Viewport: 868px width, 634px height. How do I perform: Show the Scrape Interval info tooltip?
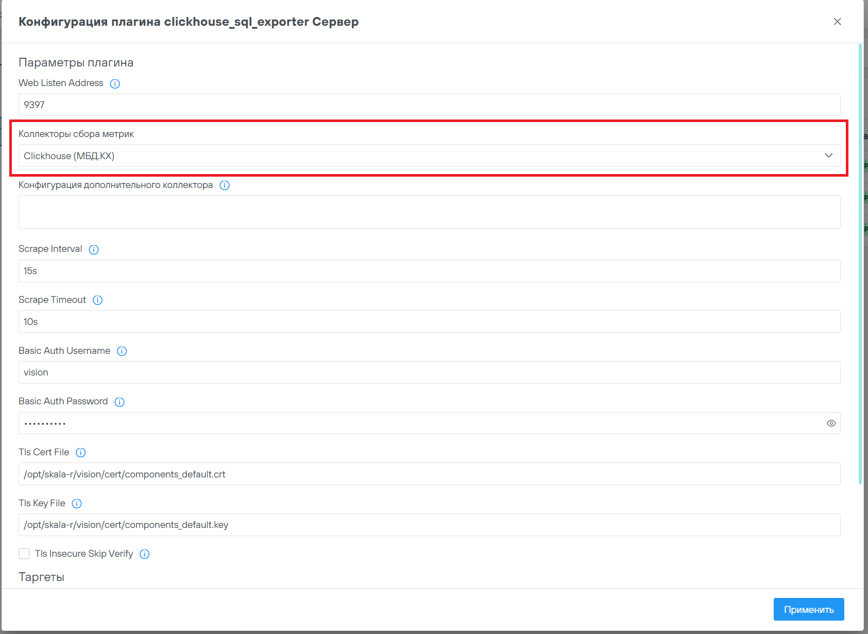tap(94, 249)
